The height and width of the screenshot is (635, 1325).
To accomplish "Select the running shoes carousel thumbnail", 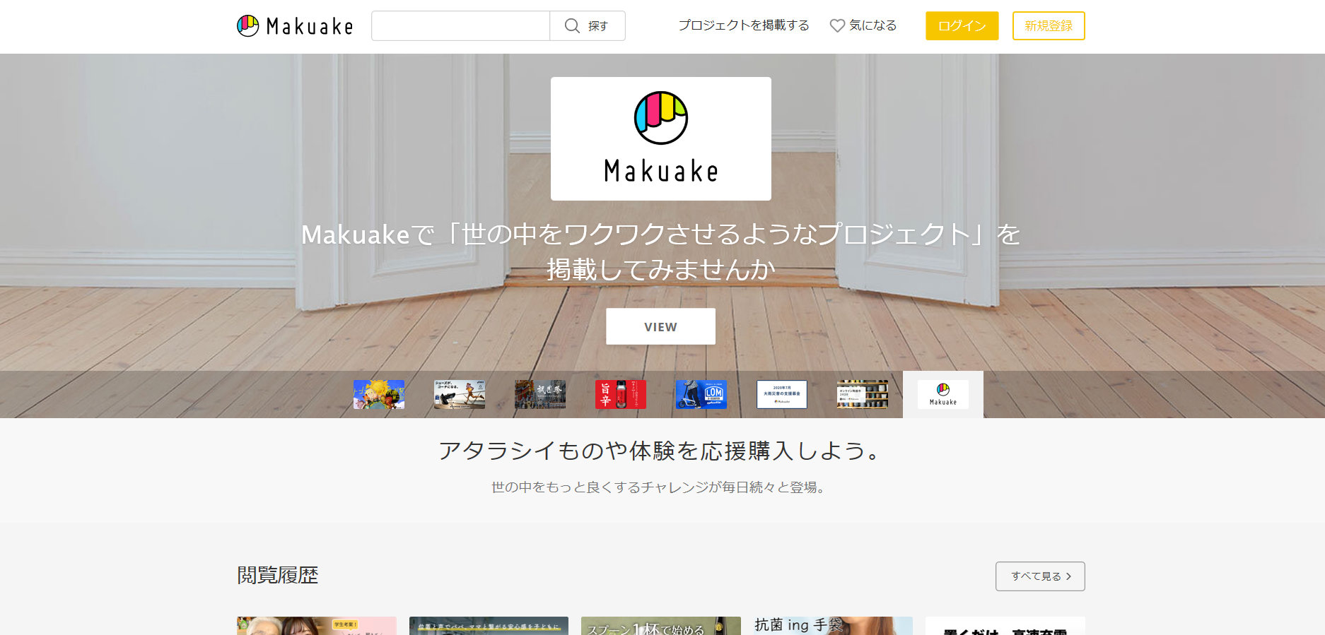I will click(x=459, y=394).
